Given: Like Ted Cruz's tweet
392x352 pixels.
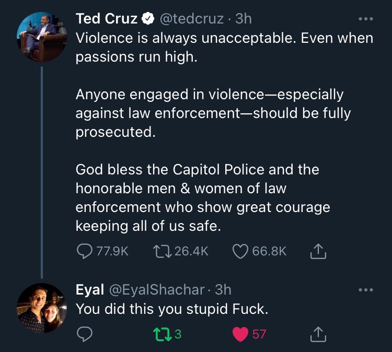Looking at the screenshot, I should pos(259,251).
